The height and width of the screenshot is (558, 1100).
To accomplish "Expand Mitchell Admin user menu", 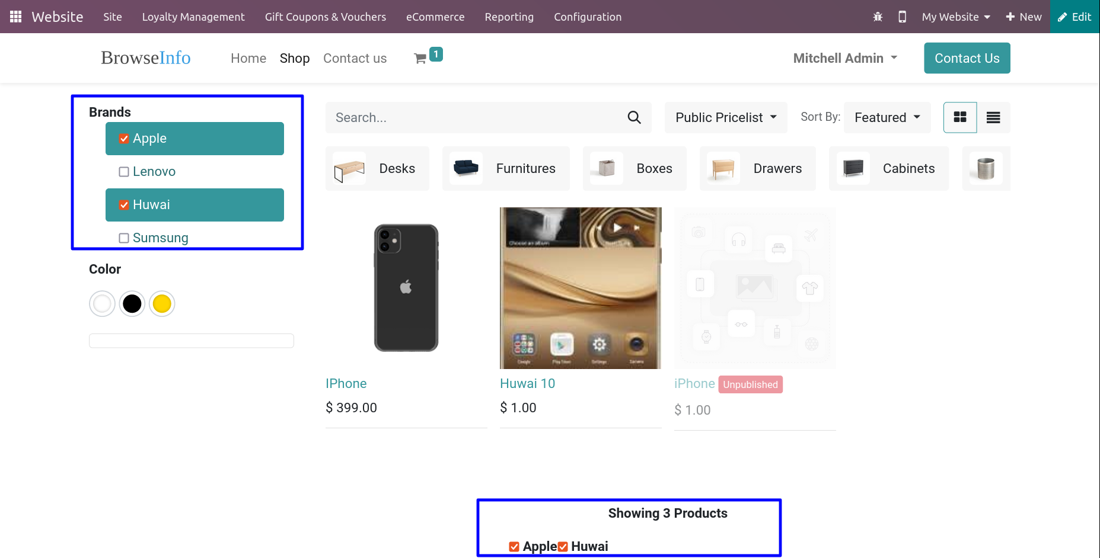I will click(x=845, y=58).
